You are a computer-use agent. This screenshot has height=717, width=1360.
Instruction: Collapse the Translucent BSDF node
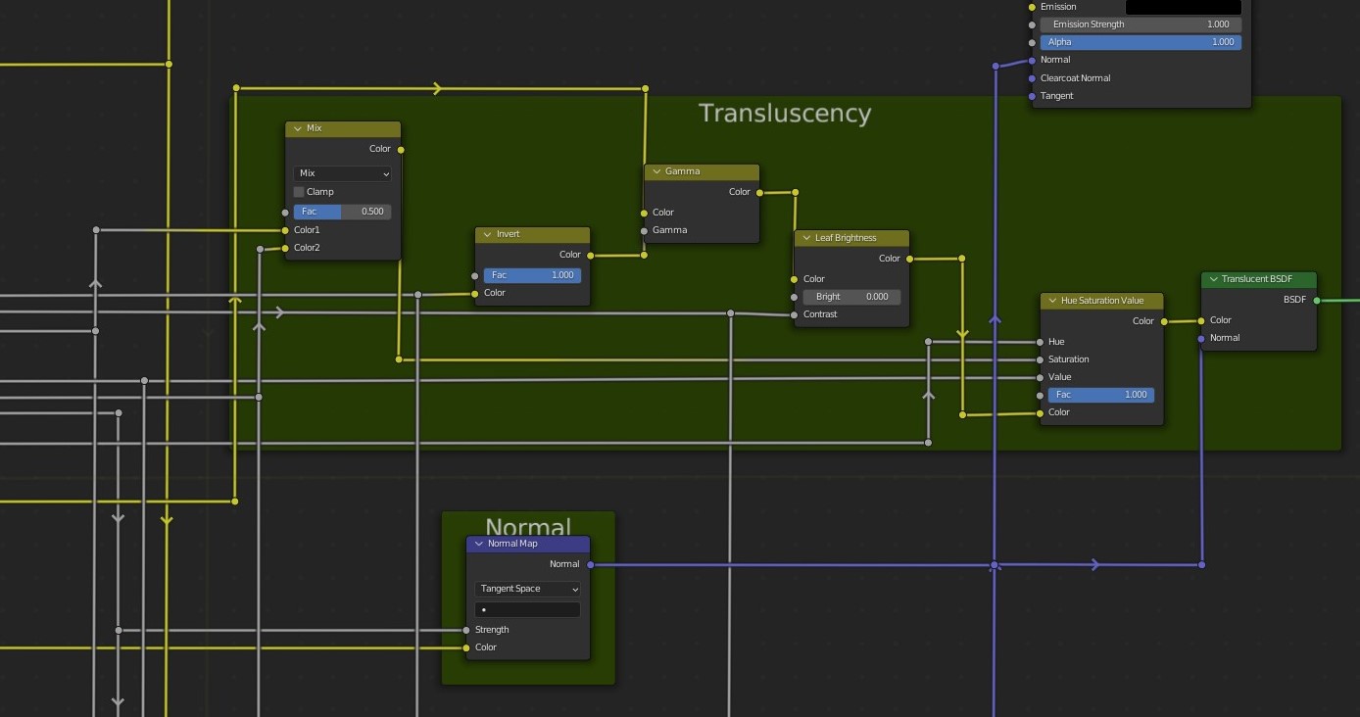pyautogui.click(x=1212, y=279)
